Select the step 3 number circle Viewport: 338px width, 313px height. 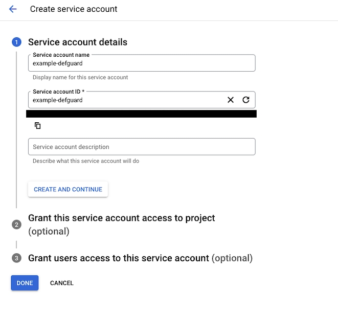pos(16,258)
